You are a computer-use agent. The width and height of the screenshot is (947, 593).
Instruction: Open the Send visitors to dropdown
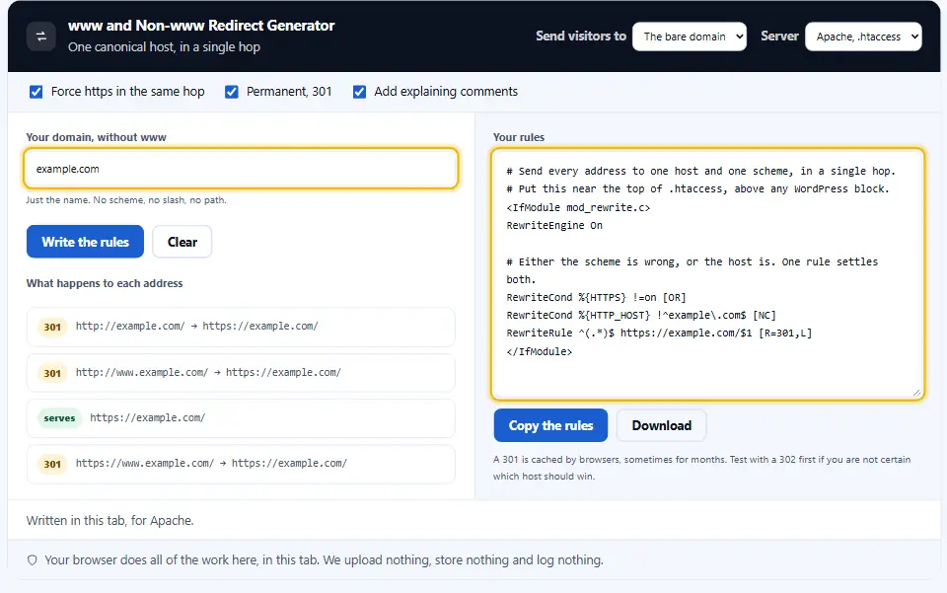point(690,37)
